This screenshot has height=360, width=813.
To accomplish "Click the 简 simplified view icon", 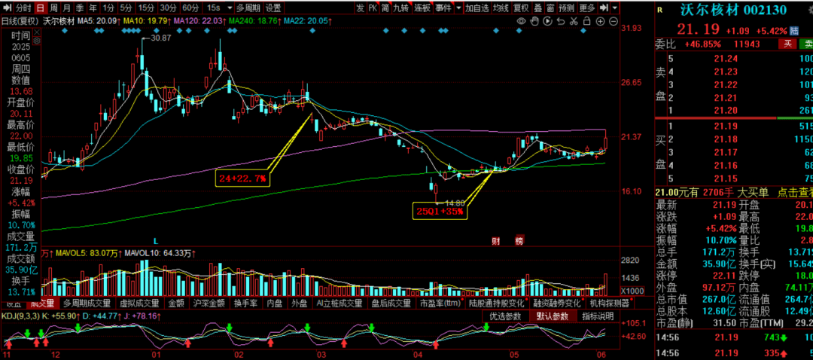I will click(385, 8).
